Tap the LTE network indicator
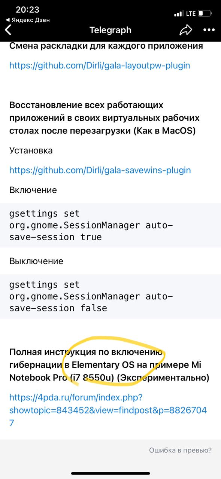221x479 pixels. coord(191,13)
